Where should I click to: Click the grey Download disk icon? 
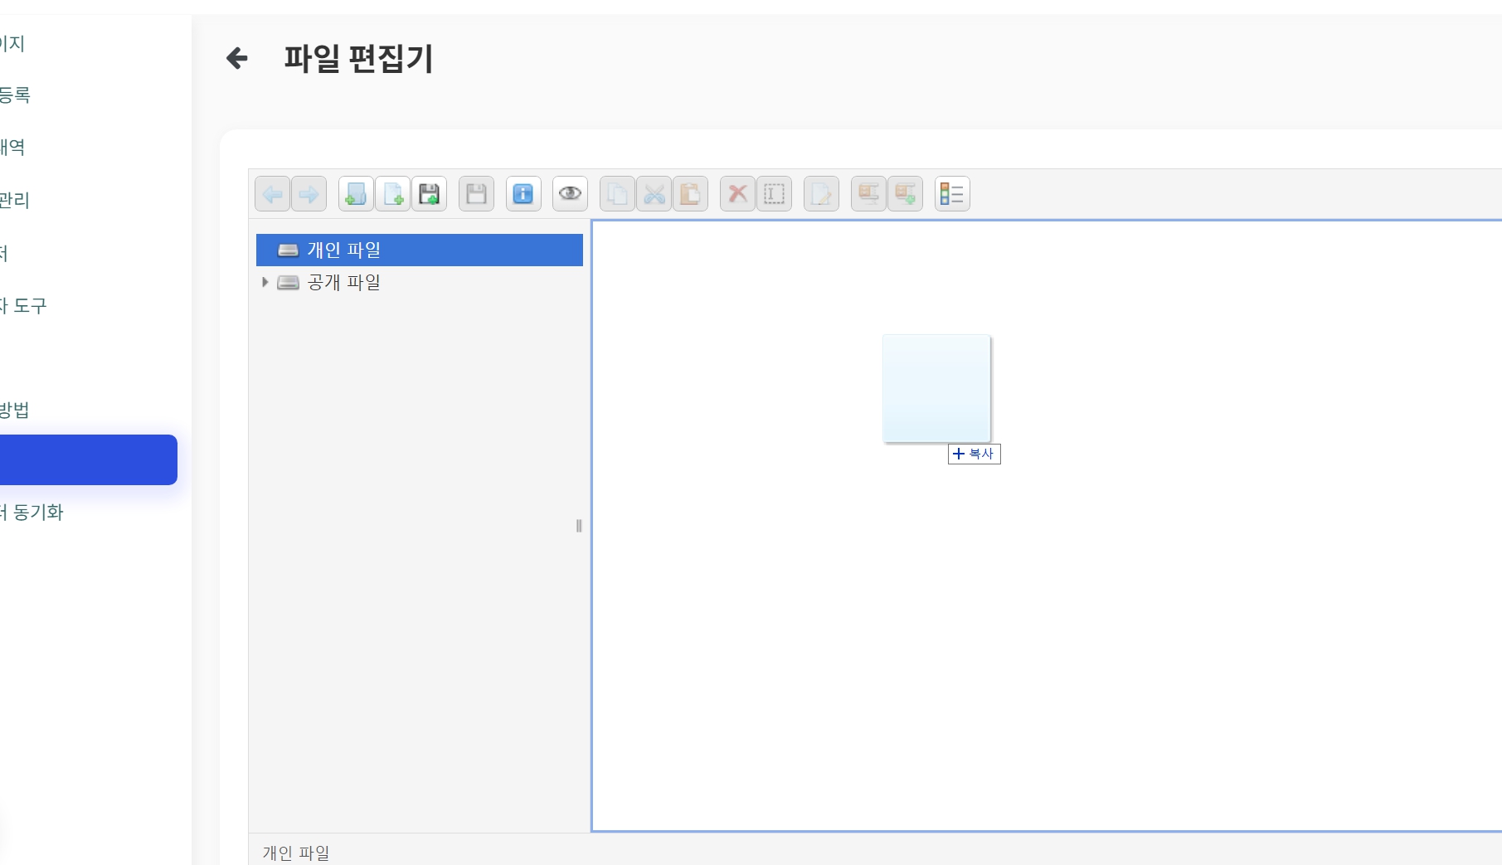(x=476, y=194)
